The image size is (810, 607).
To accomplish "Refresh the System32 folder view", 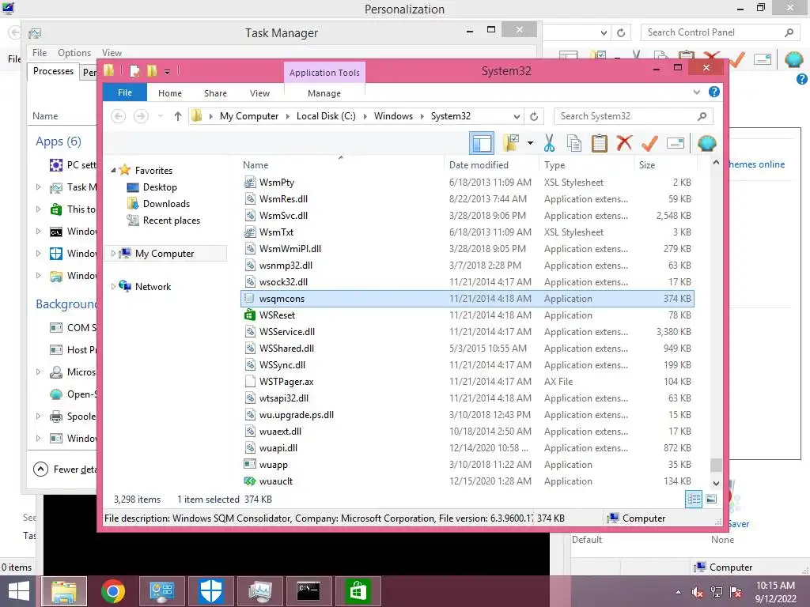I will tap(534, 116).
